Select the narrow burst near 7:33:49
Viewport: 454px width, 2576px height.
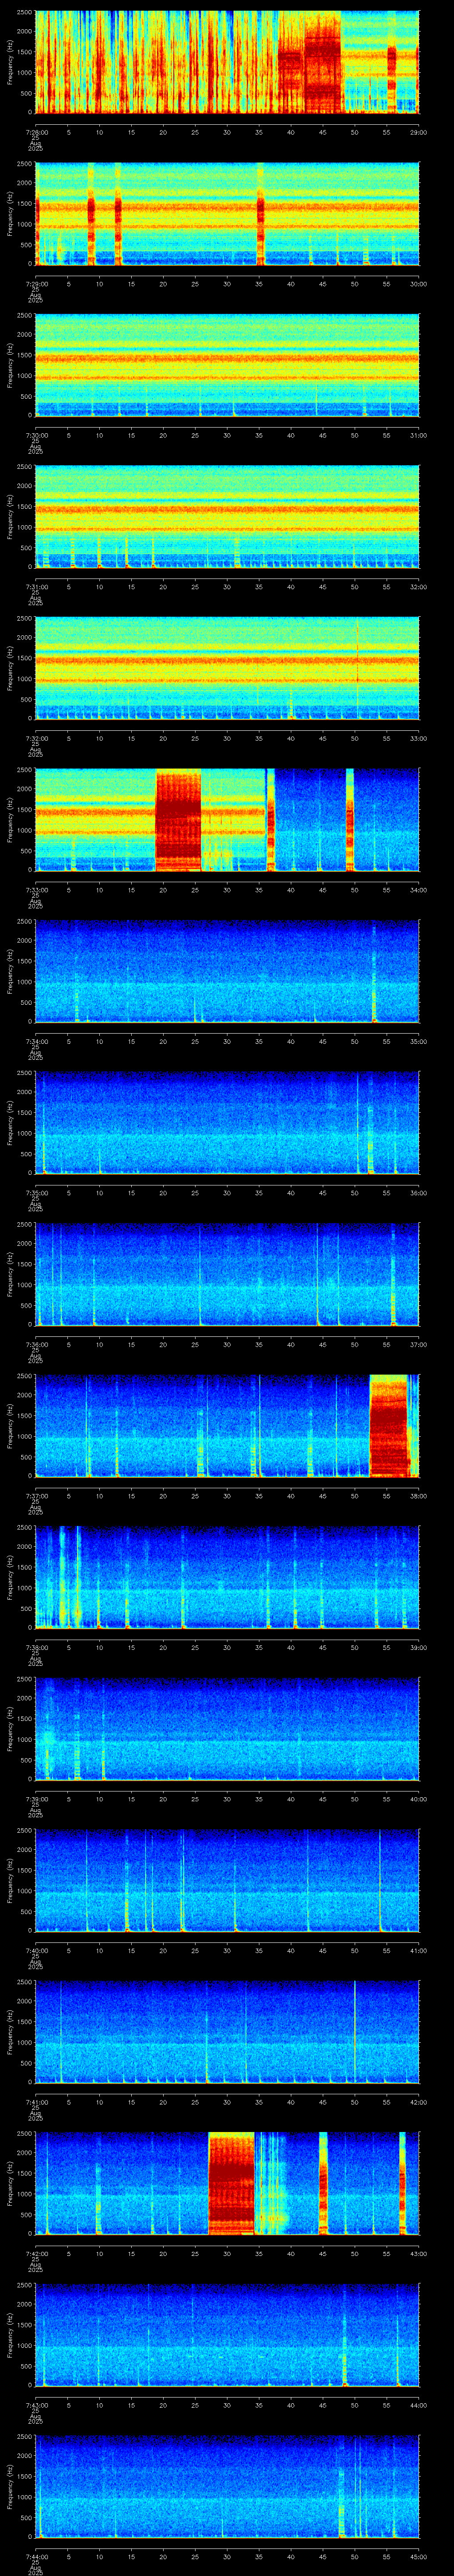[x=350, y=820]
